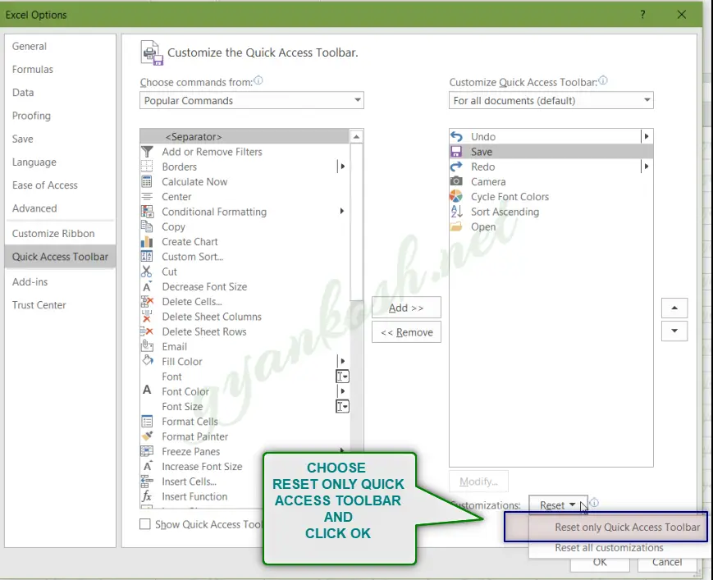713x580 pixels.
Task: Click the Font Color letter icon
Action: pyautogui.click(x=147, y=390)
